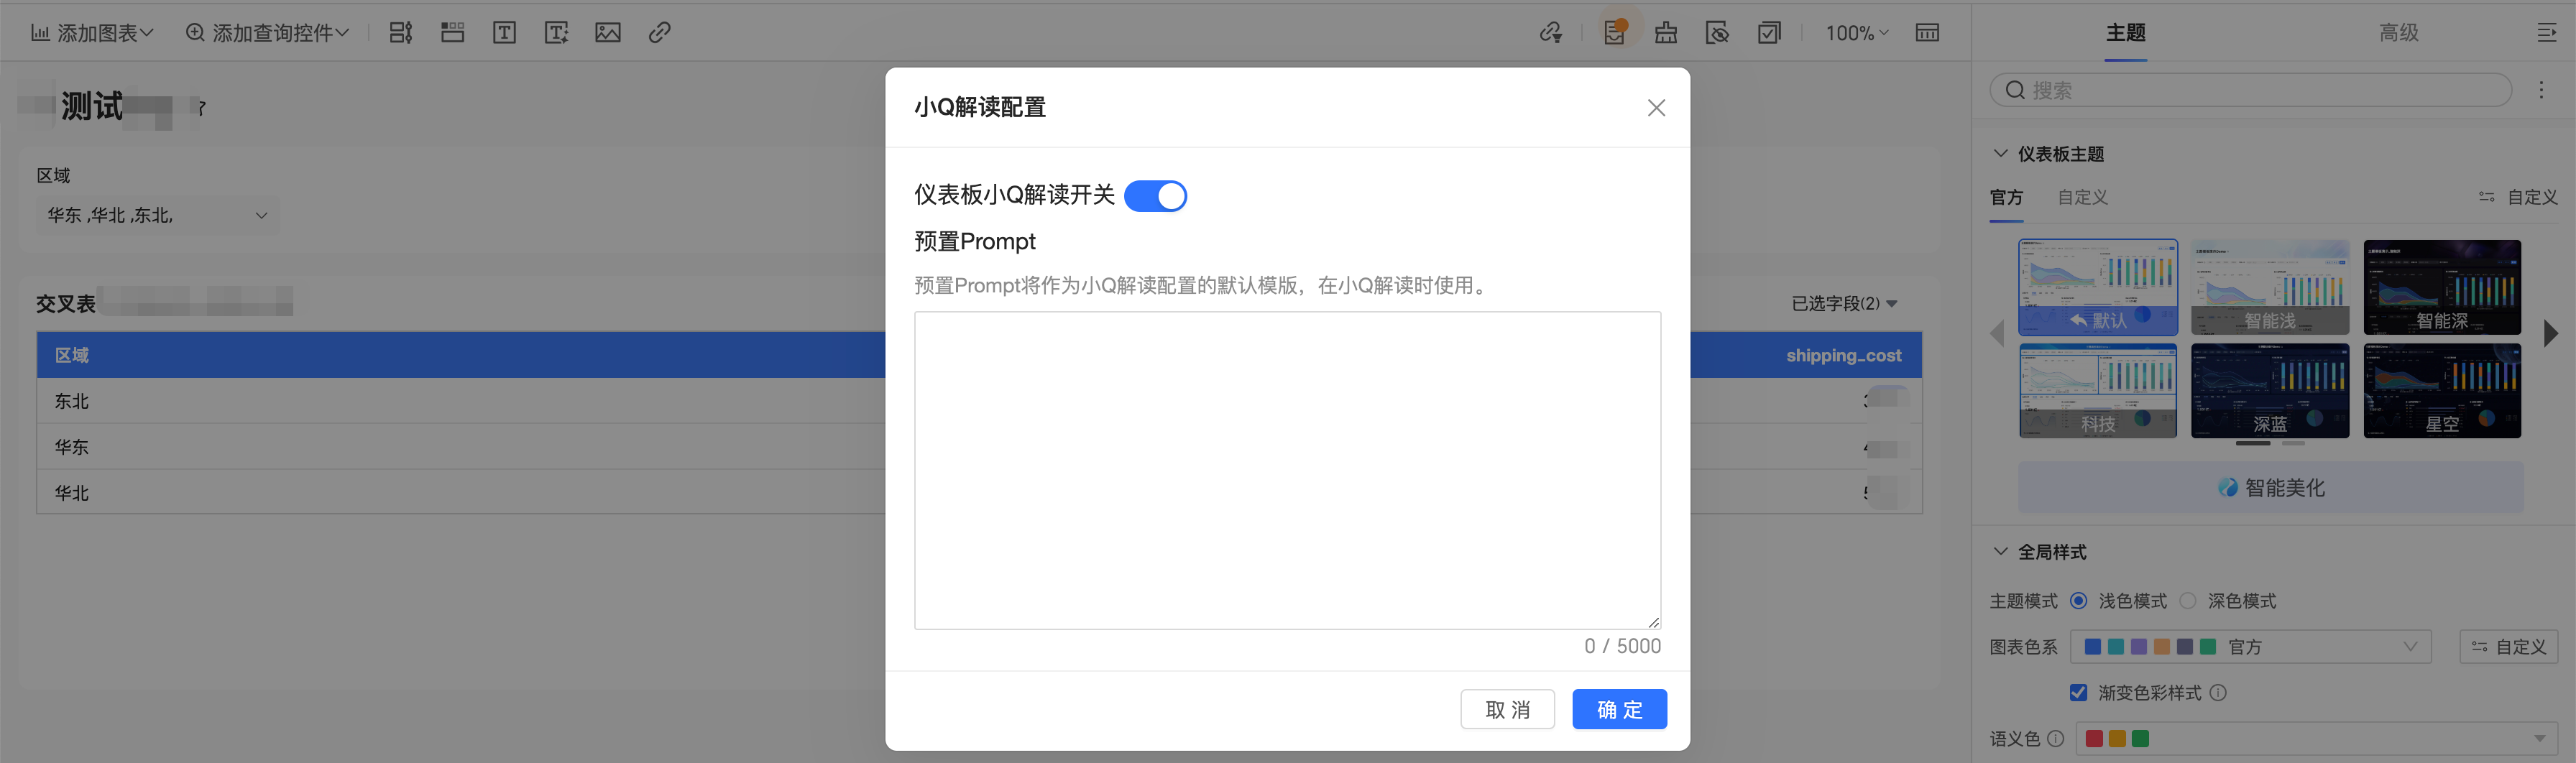Select the 深蓝 theme thumbnail
The height and width of the screenshot is (763, 2576).
click(2270, 391)
